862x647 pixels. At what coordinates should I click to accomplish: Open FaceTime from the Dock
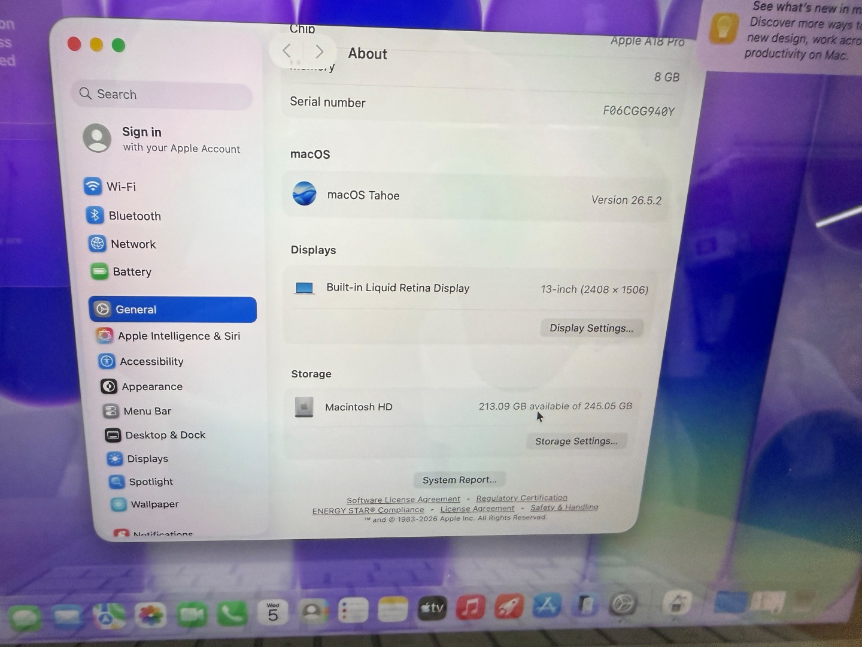click(192, 615)
